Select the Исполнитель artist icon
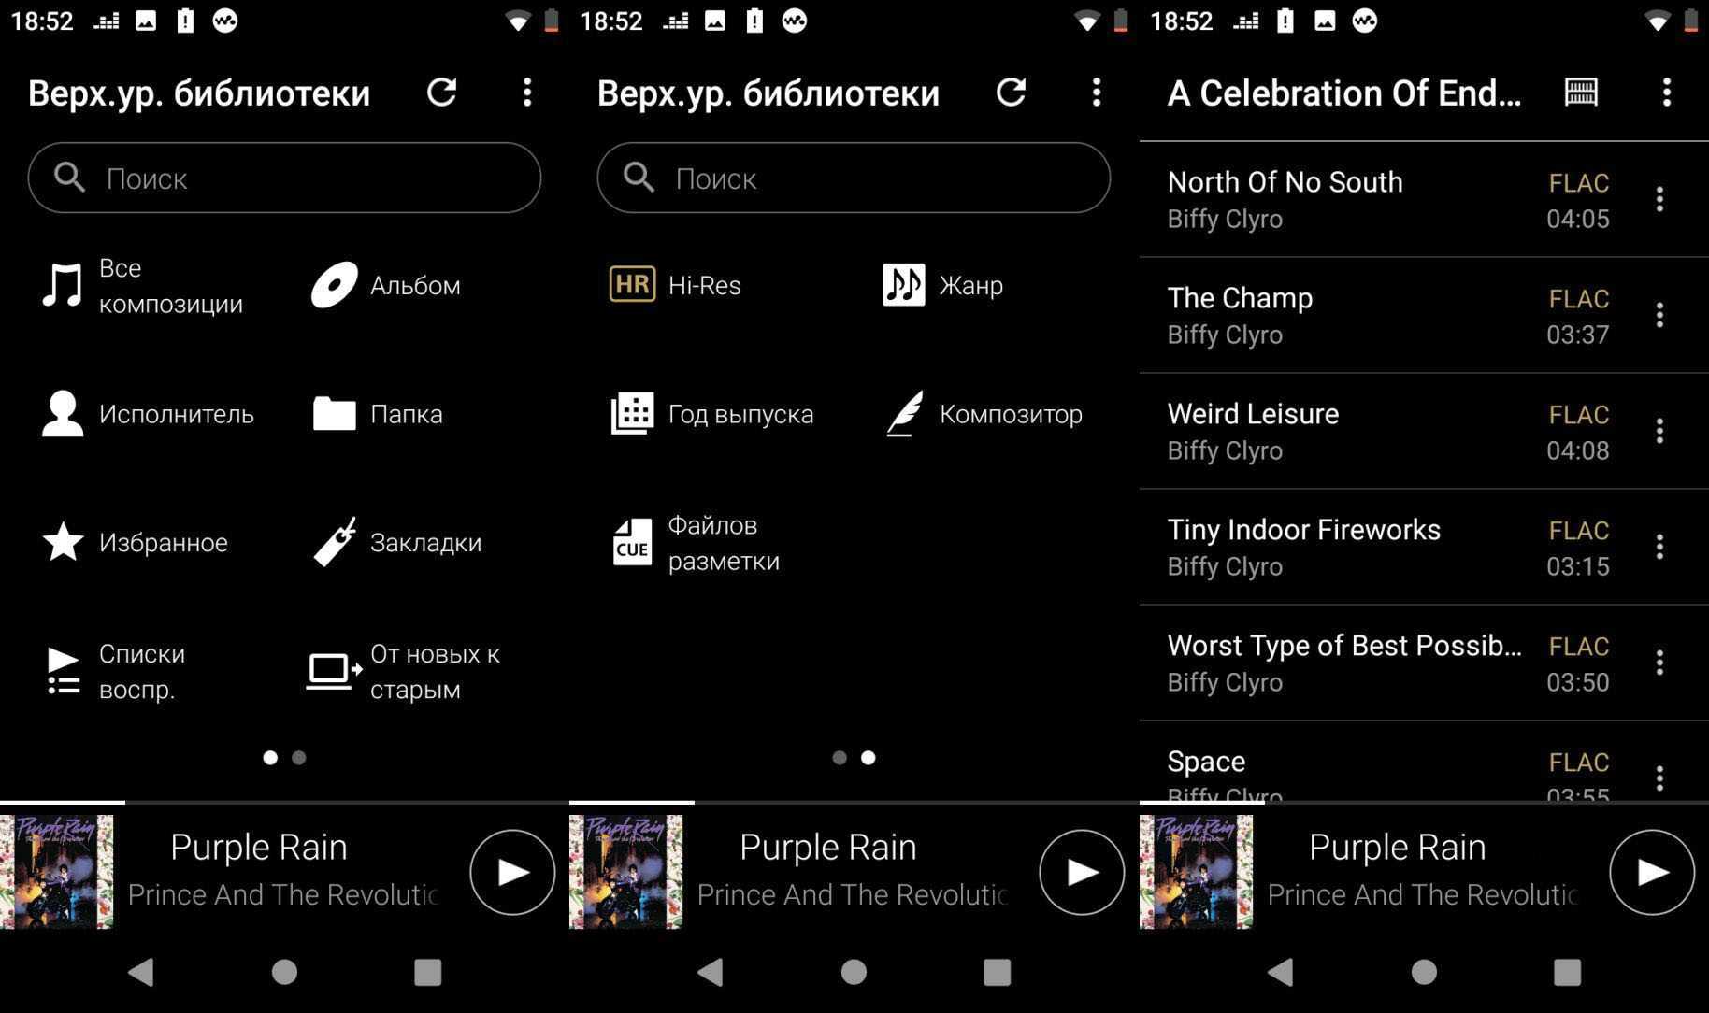This screenshot has width=1709, height=1013. pos(63,414)
